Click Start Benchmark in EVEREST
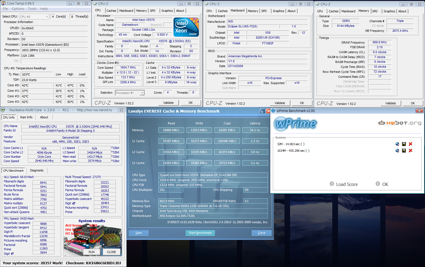This screenshot has width=425, height=267. click(200, 233)
